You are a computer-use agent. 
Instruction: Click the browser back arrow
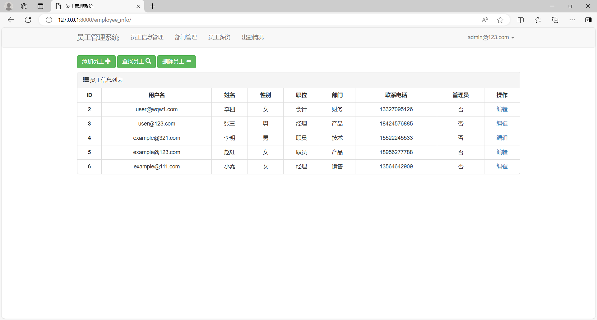pyautogui.click(x=11, y=20)
